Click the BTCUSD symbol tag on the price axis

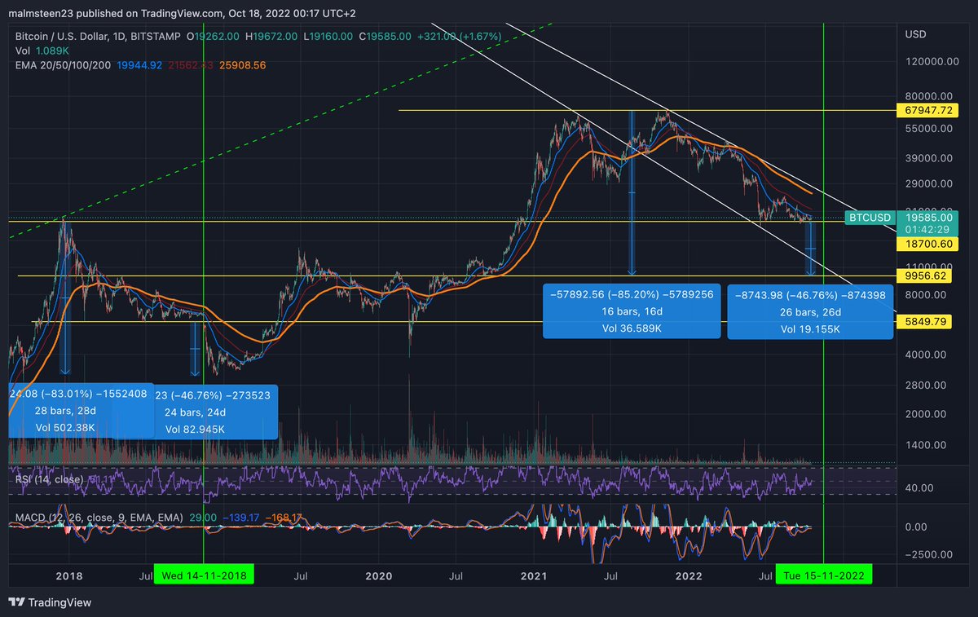click(869, 218)
